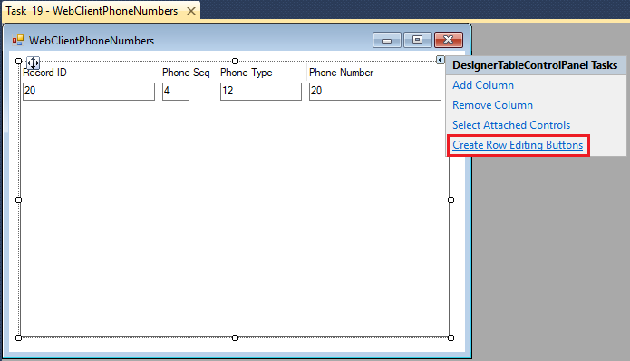Click the WebClientPhoneNumbers form title text
The width and height of the screenshot is (630, 361).
pyautogui.click(x=92, y=41)
